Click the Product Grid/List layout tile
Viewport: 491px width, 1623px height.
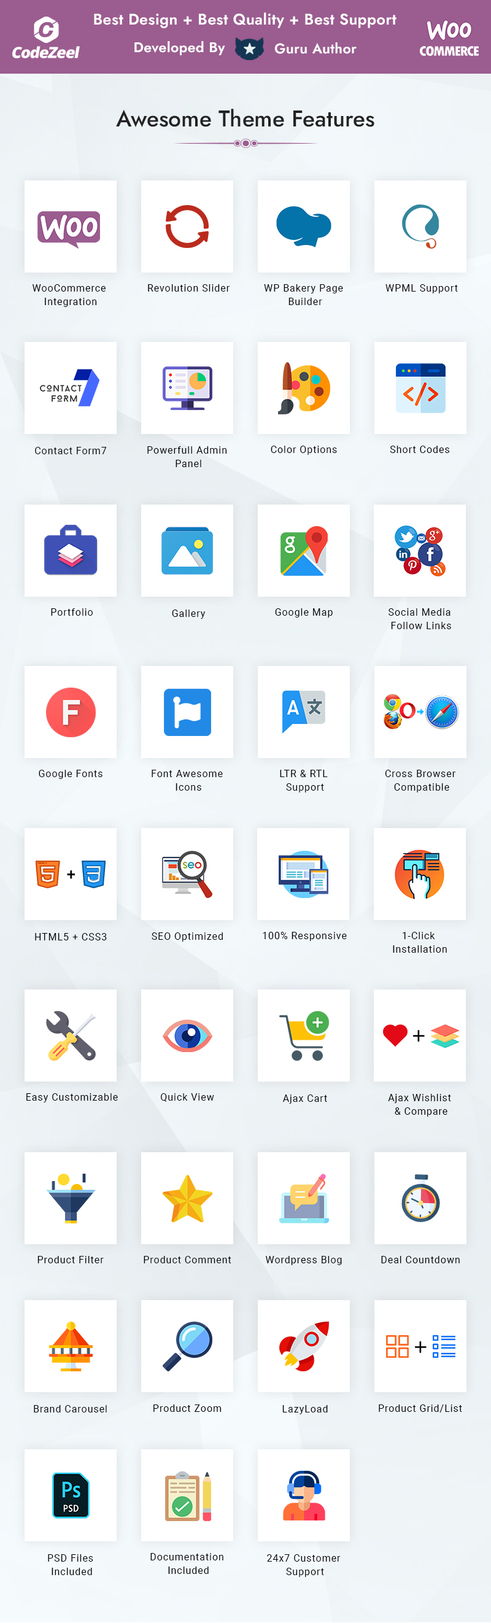tap(420, 1346)
